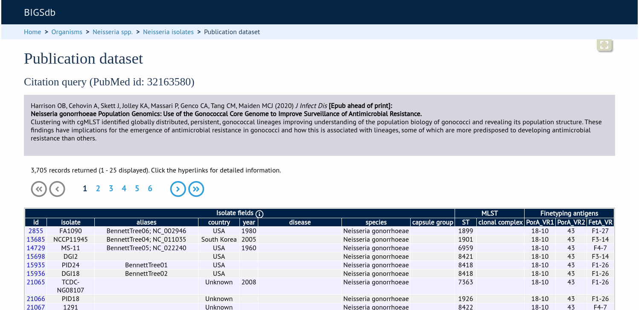Go to first page double-arrow button
This screenshot has width=639, height=310.
(39, 189)
